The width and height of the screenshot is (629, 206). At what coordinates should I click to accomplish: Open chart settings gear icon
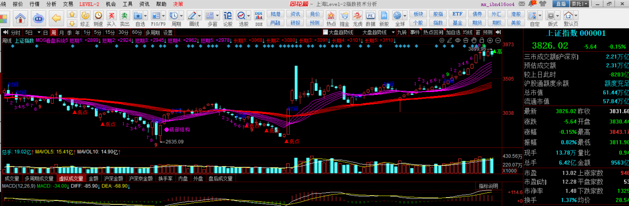tap(442, 40)
